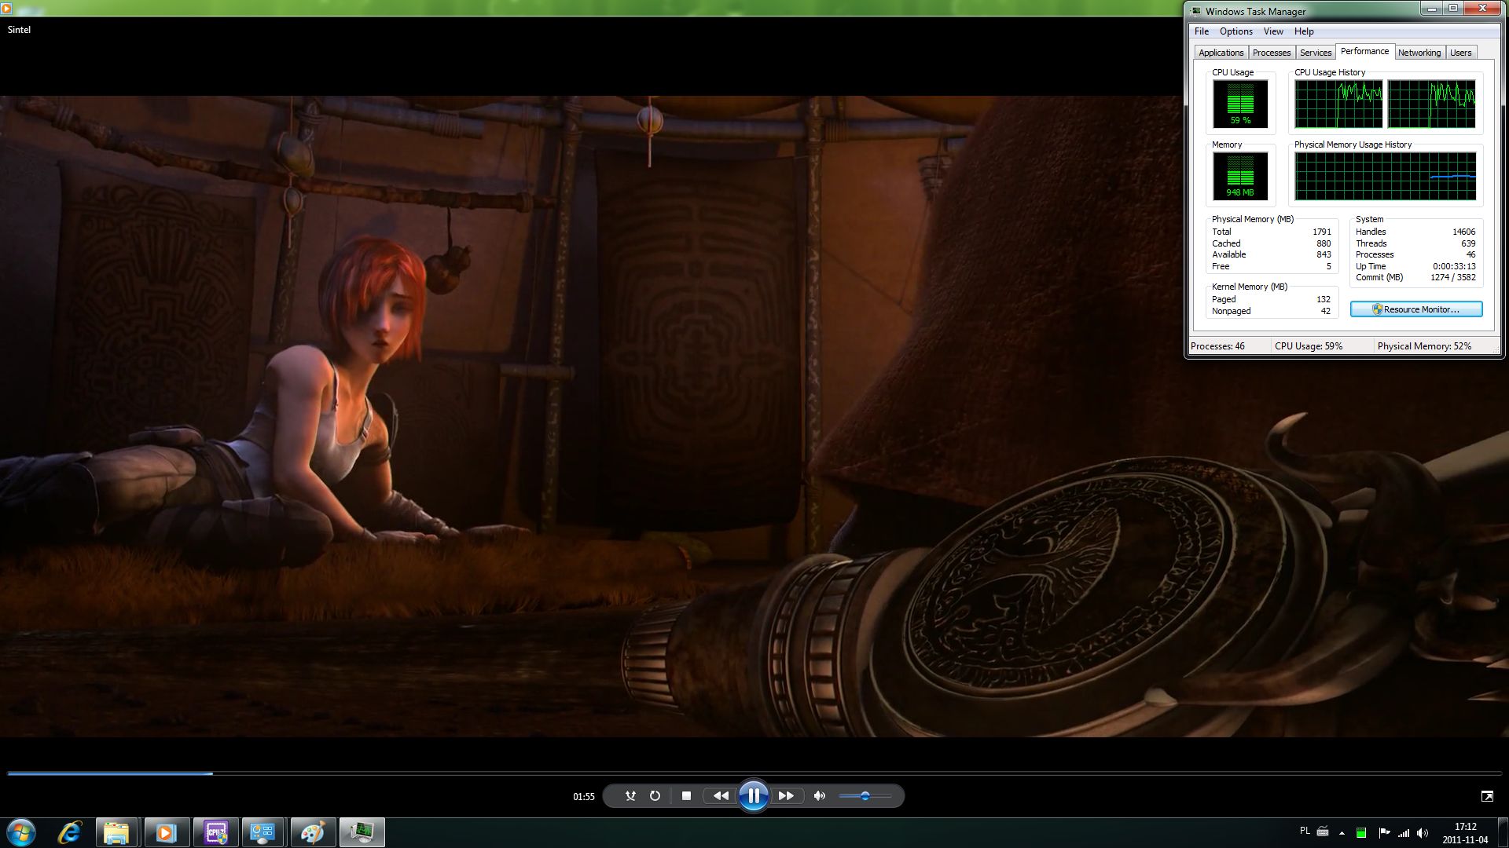1509x848 pixels.
Task: Click the Physical Memory Usage History graph
Action: [x=1385, y=176]
